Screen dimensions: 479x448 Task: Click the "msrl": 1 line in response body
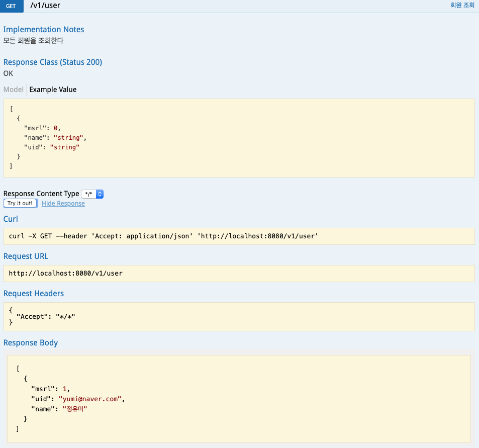50,389
